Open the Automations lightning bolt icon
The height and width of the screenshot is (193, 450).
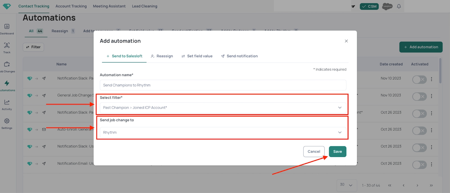pos(7,83)
